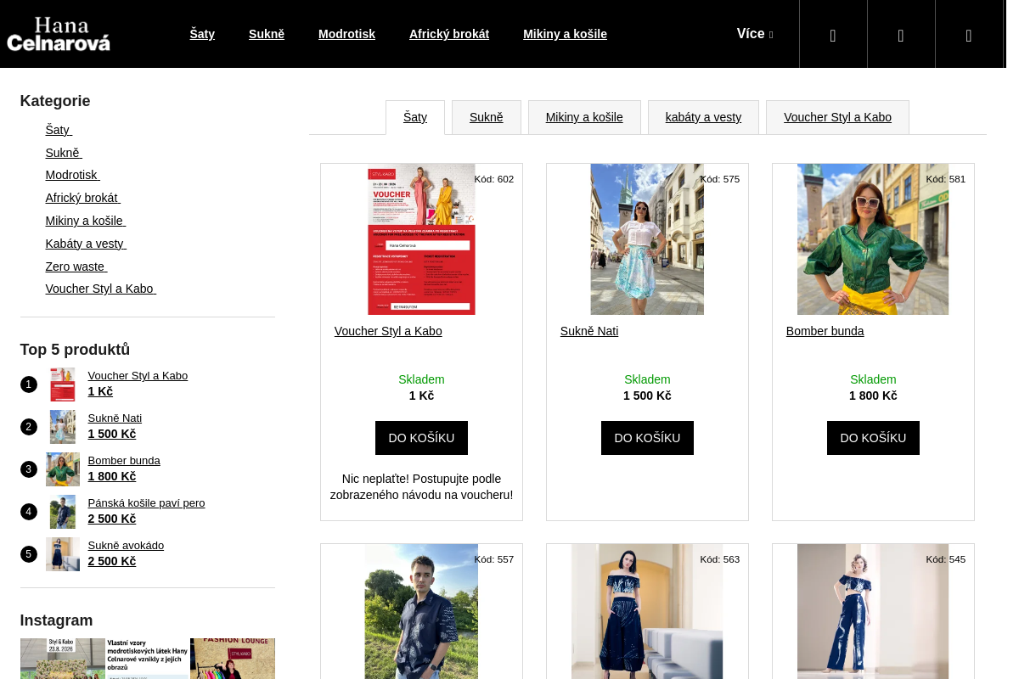
Task: Open Voucher Styl a Kabo sidebar category
Action: pyautogui.click(x=101, y=289)
